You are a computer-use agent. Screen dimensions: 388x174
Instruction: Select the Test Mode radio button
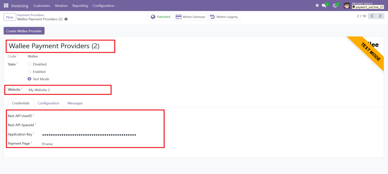[29, 79]
